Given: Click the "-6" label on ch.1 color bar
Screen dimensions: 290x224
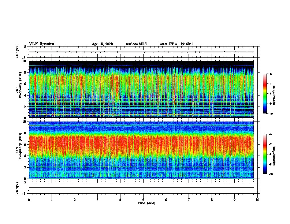Looking at the screenshot, I should (x=270, y=74).
